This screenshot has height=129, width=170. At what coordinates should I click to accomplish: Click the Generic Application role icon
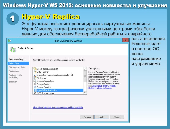tap(35, 81)
